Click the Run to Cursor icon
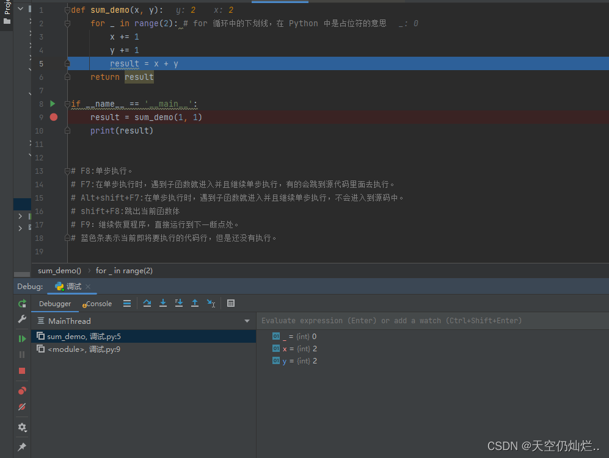609x458 pixels. coord(211,303)
